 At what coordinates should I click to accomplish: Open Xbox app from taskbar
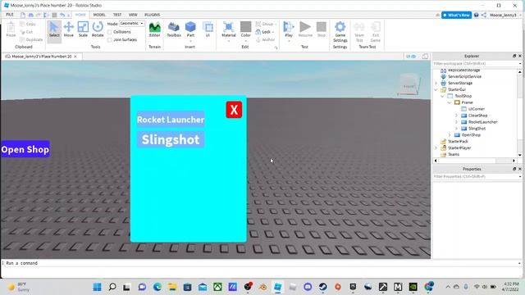tap(217, 287)
